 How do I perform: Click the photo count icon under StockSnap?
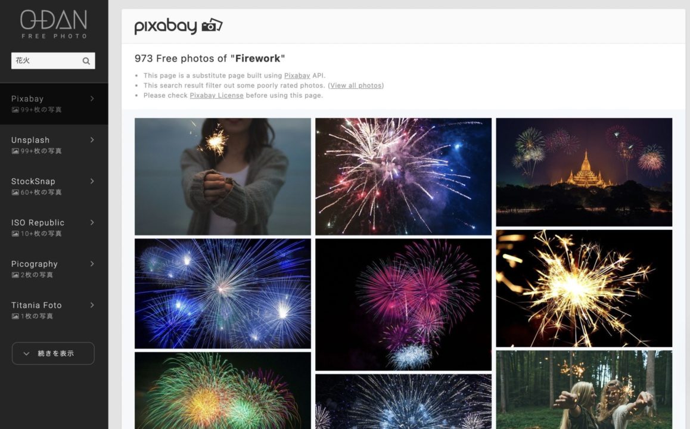15,192
